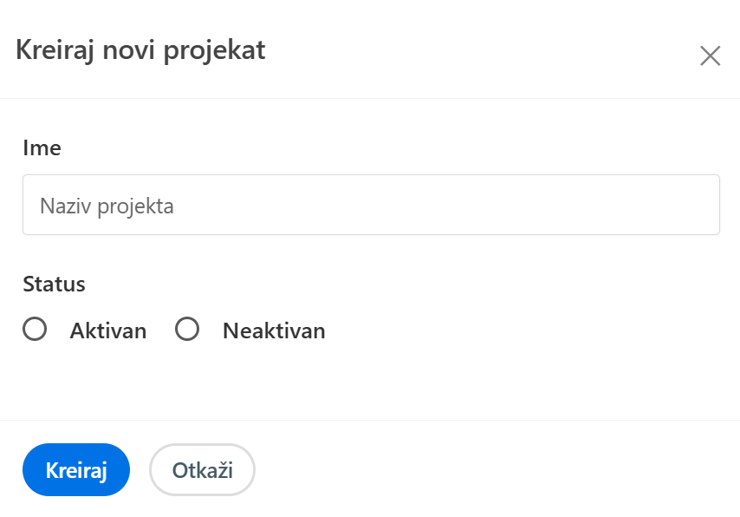The image size is (740, 517).
Task: Click the Ime field label
Action: click(42, 148)
